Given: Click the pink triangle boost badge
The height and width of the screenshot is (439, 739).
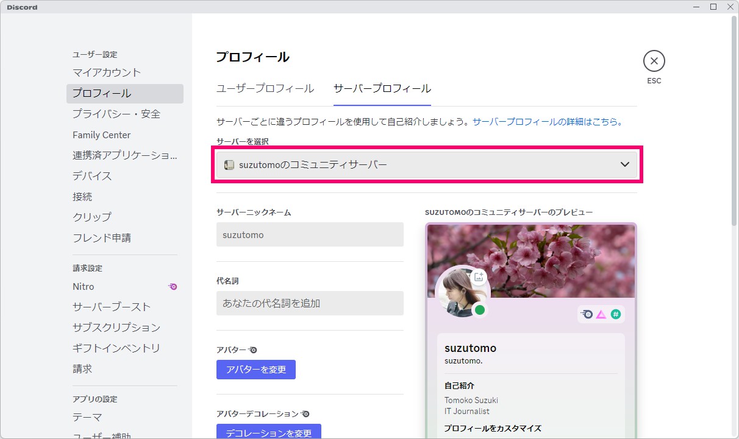Looking at the screenshot, I should [x=601, y=314].
